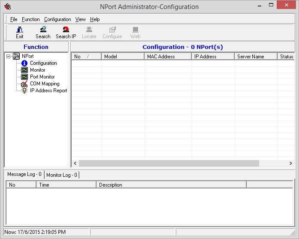Click the IP Address Report bulb icon
The image size is (299, 239).
[24, 91]
